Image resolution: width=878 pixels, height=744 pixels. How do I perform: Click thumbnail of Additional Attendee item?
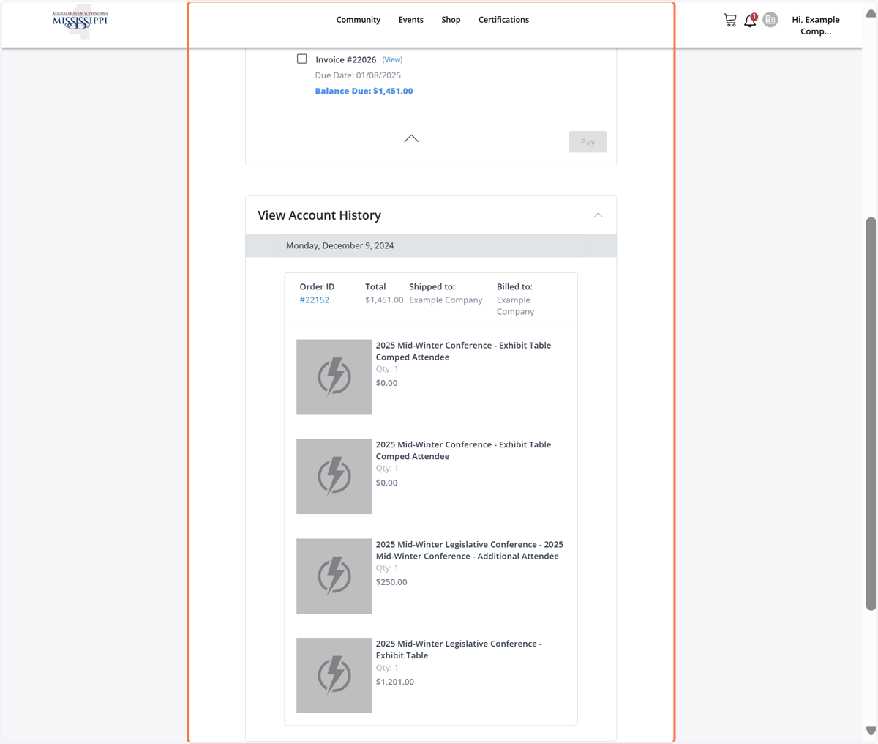334,576
